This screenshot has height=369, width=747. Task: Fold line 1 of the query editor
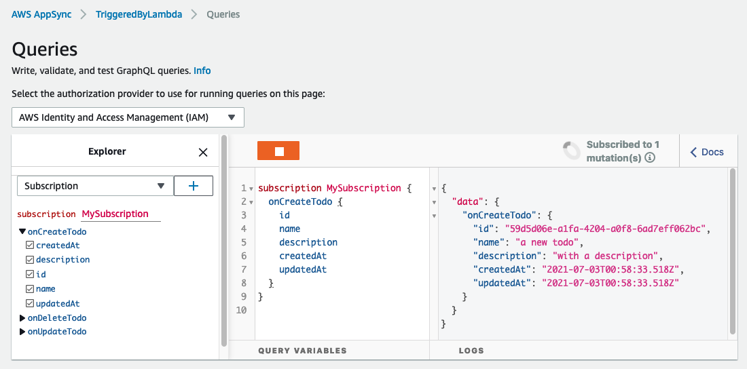pos(251,189)
